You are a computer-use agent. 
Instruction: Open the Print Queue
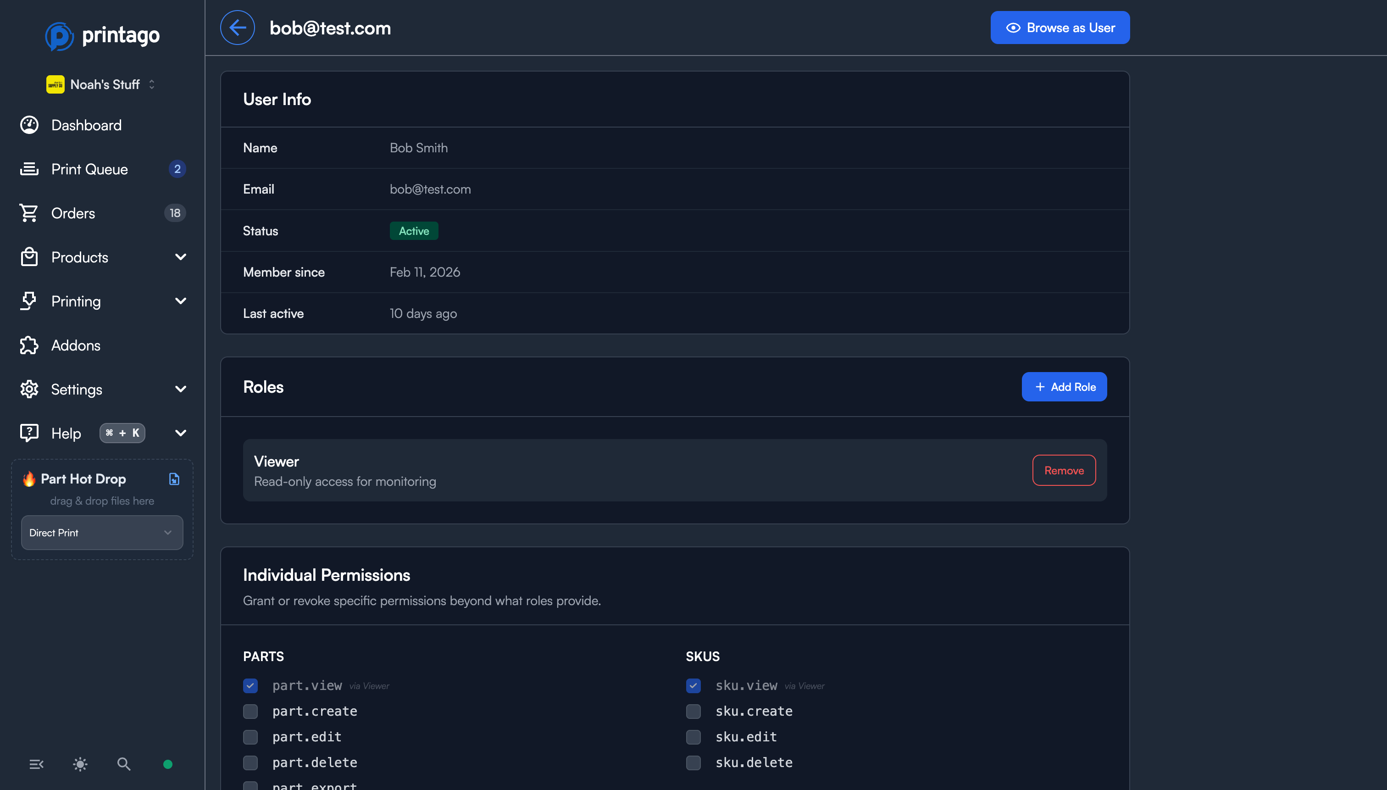point(90,169)
